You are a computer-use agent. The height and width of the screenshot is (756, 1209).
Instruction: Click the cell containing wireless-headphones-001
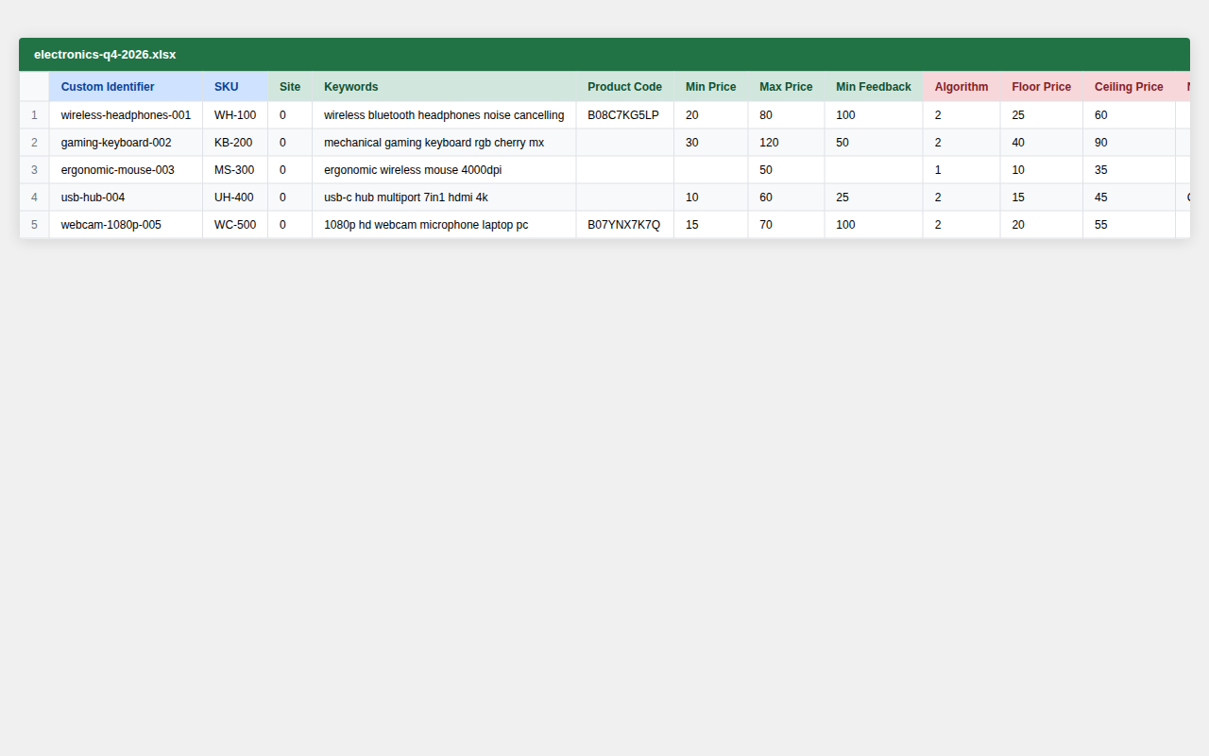coord(126,114)
